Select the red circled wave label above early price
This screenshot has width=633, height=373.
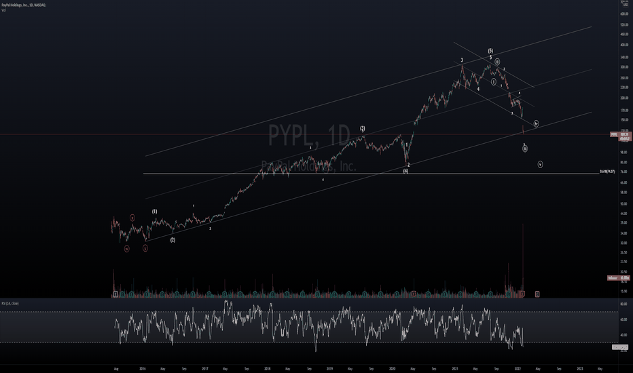point(132,218)
